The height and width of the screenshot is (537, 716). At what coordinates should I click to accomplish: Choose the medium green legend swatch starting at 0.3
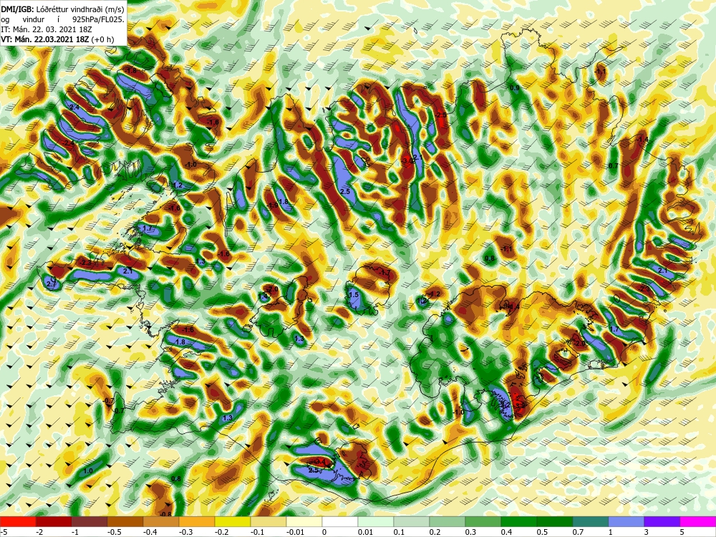(x=483, y=522)
